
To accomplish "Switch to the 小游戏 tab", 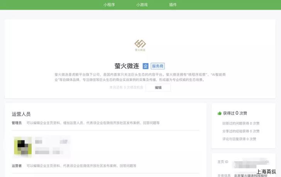I will (142, 5).
